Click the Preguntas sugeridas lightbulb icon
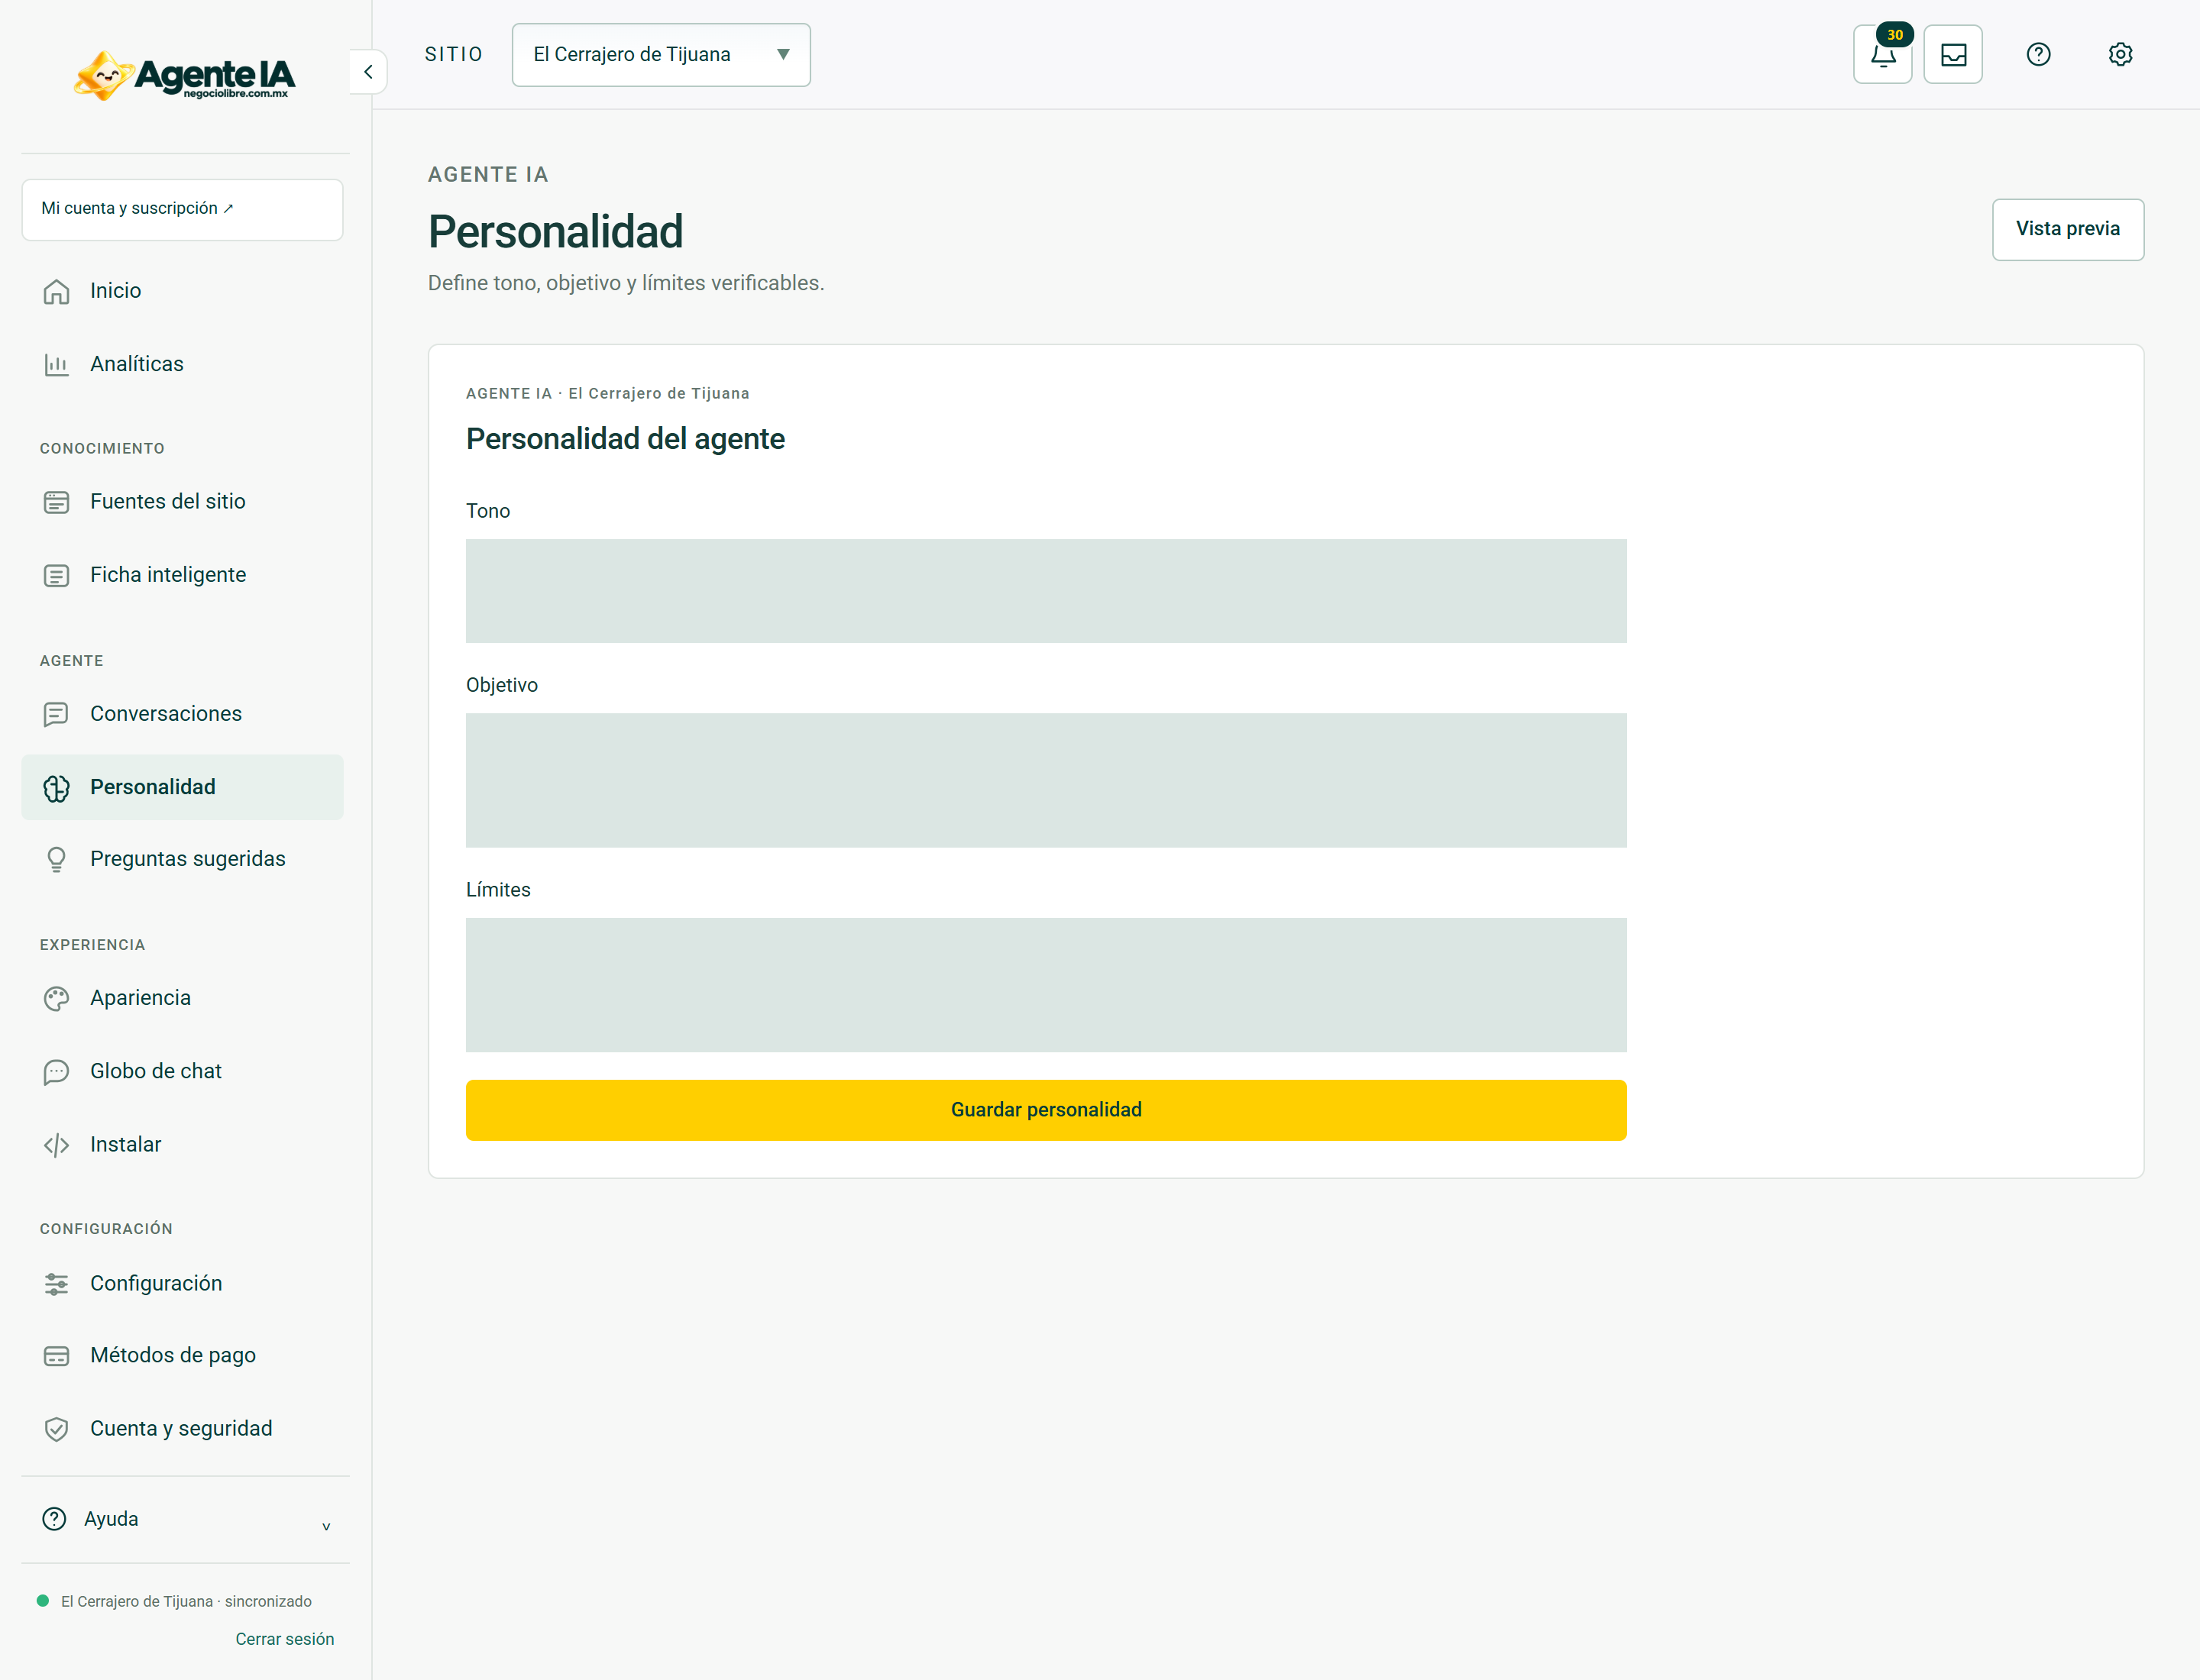 (x=56, y=859)
